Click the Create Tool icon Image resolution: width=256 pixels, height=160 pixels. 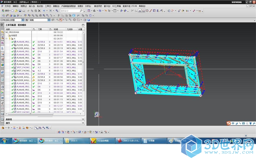pos(7,15)
